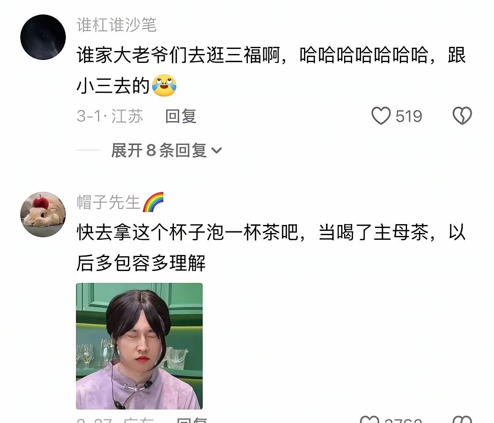494x423 pixels.
Task: Open the dark night-sky avatar profile
Action: (43, 37)
